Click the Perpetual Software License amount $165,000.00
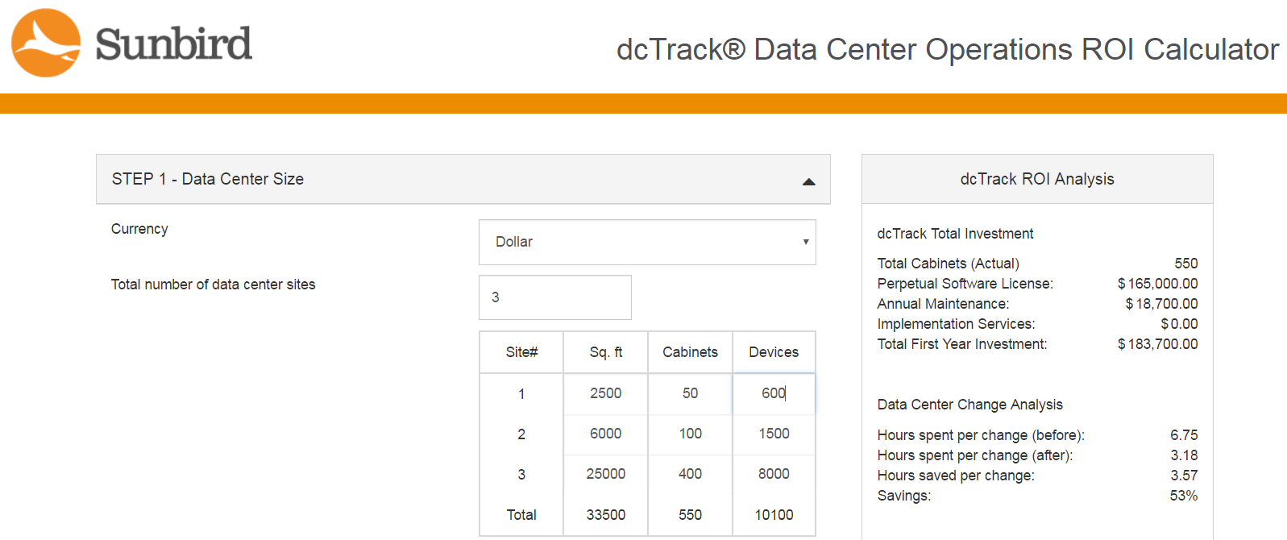 tap(1157, 284)
